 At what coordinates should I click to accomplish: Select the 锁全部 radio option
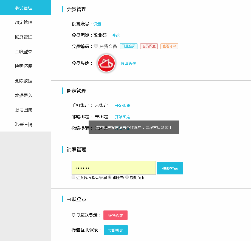point(110,177)
